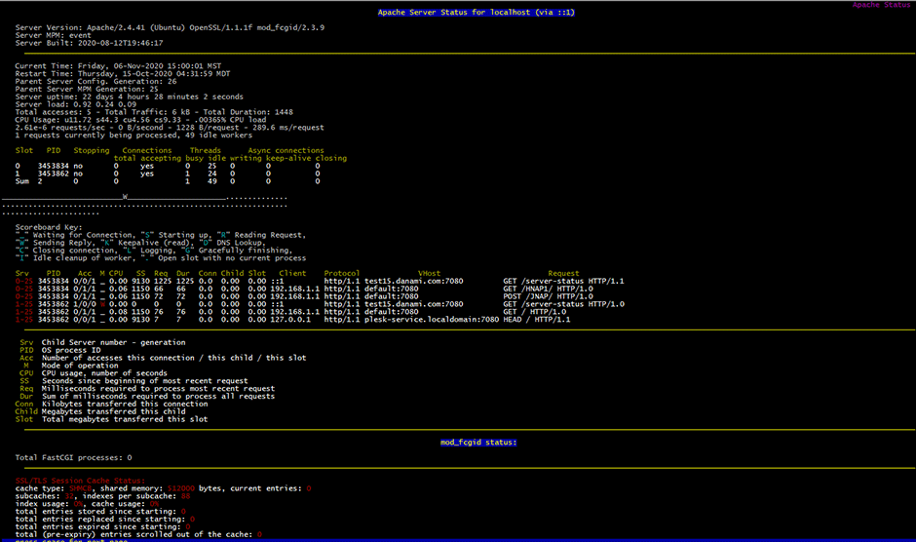
Task: Click the 'OS process ID' legend line
Action: pos(71,350)
